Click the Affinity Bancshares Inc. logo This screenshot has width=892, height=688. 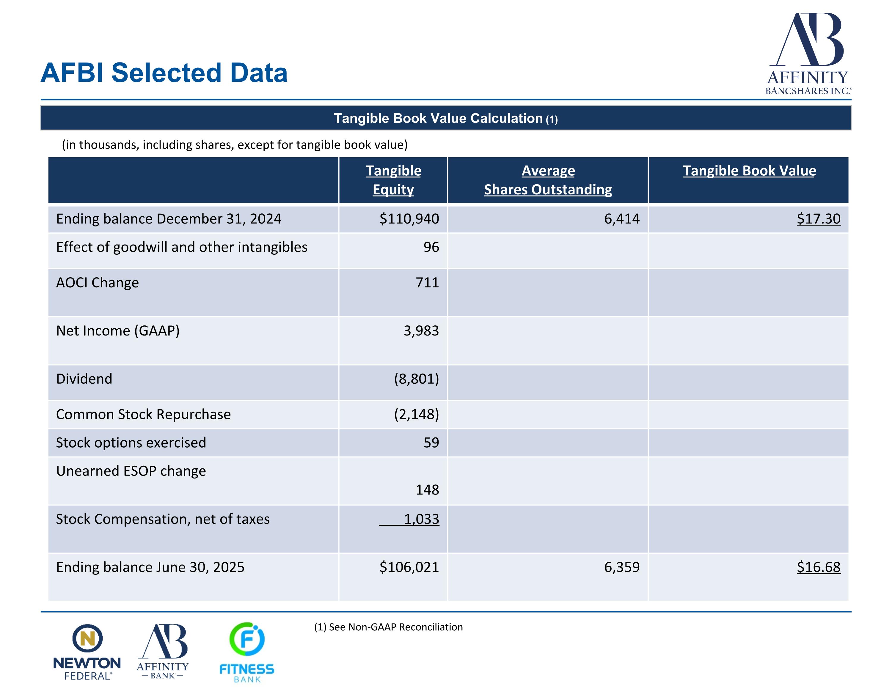(808, 53)
